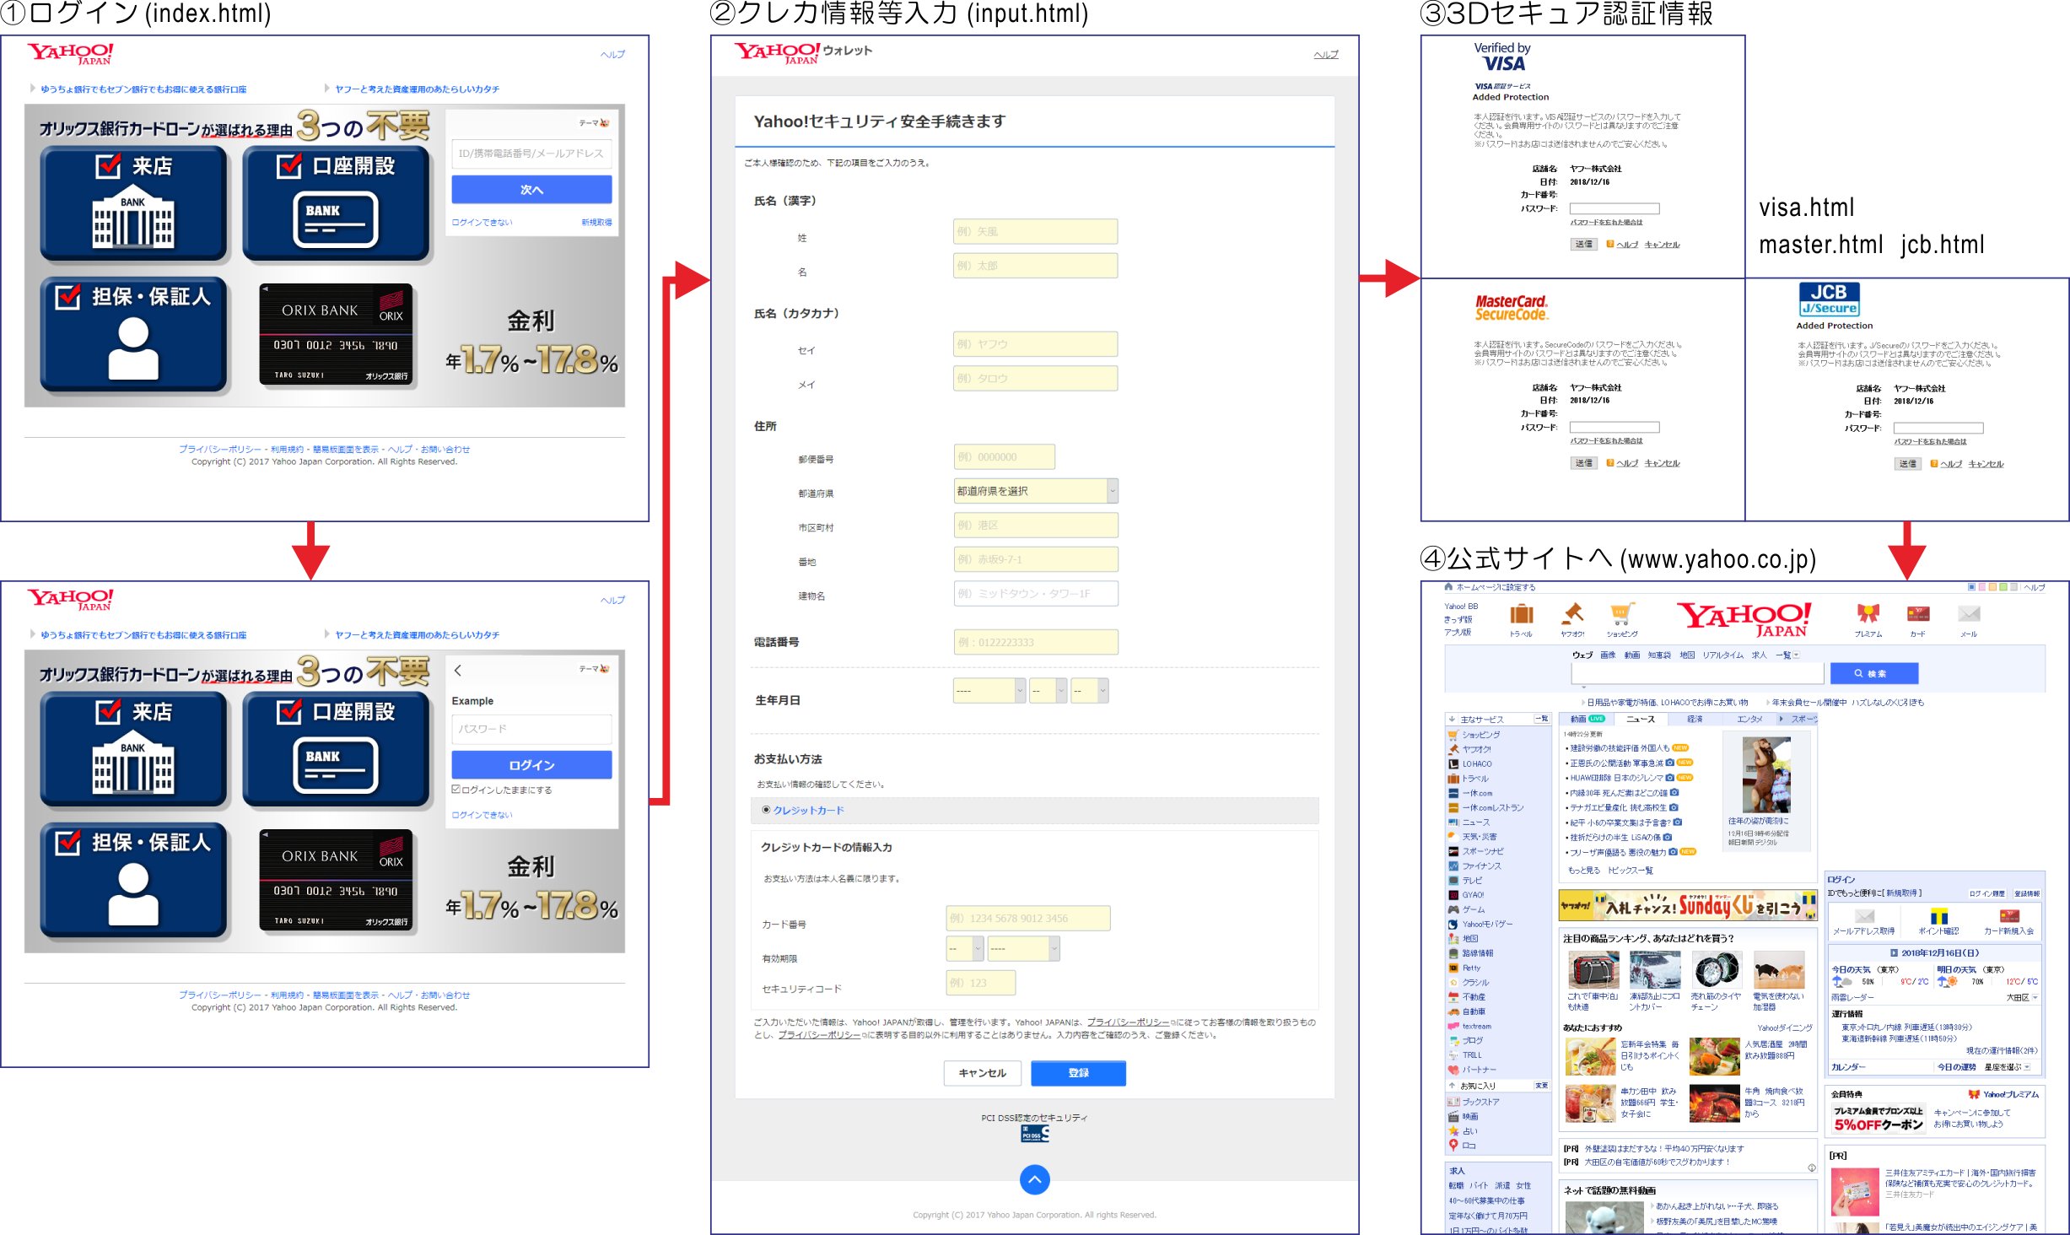Click the 次へ button on login page
The height and width of the screenshot is (1235, 2070).
[531, 190]
